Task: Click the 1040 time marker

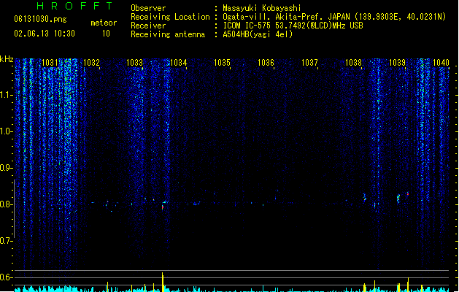Action: (441, 63)
